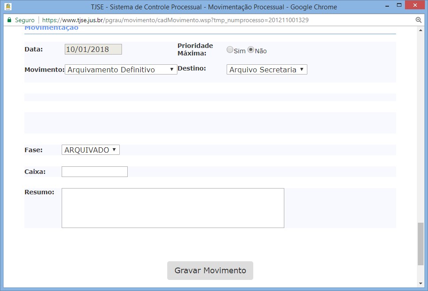Click the scrollbar down arrow

coord(420,283)
